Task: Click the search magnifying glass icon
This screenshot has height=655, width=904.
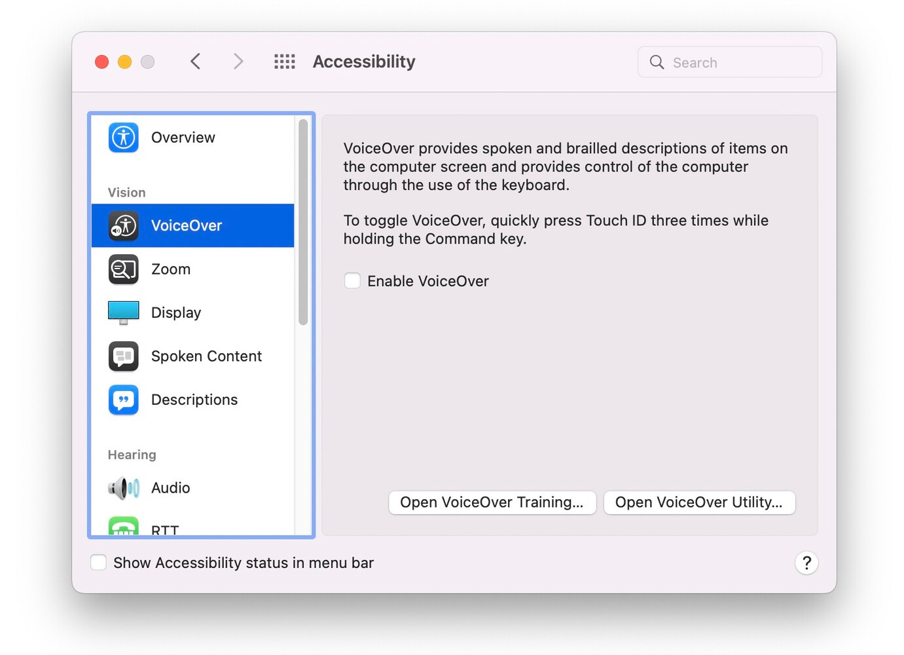Action: (657, 62)
